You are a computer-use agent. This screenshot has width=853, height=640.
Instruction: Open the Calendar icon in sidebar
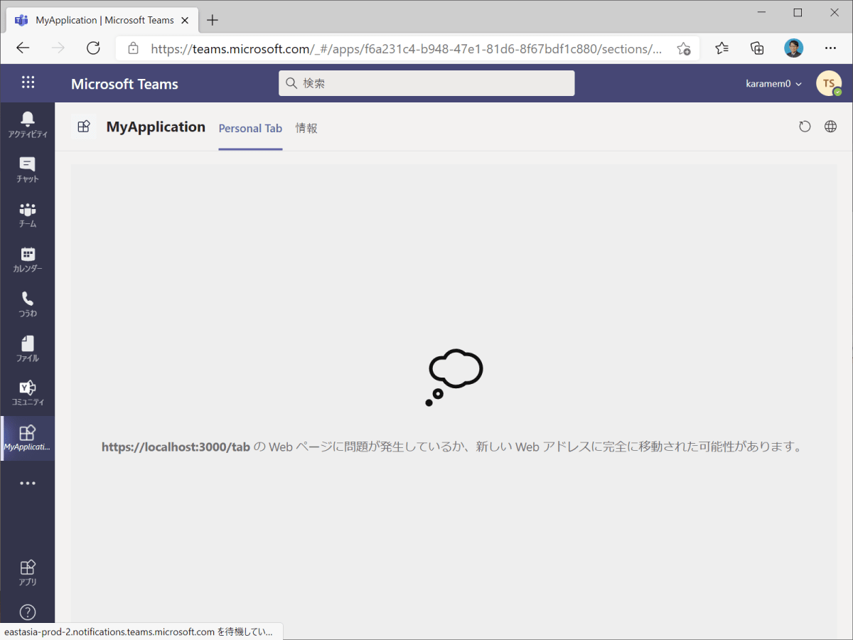[28, 259]
